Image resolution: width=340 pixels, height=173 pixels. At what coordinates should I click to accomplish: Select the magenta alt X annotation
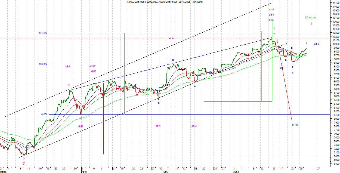(158, 126)
